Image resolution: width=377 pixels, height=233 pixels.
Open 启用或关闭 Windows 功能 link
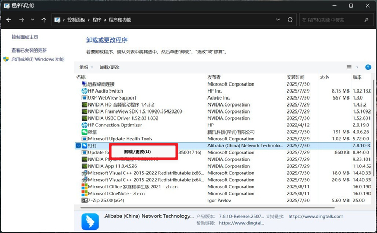pos(38,59)
